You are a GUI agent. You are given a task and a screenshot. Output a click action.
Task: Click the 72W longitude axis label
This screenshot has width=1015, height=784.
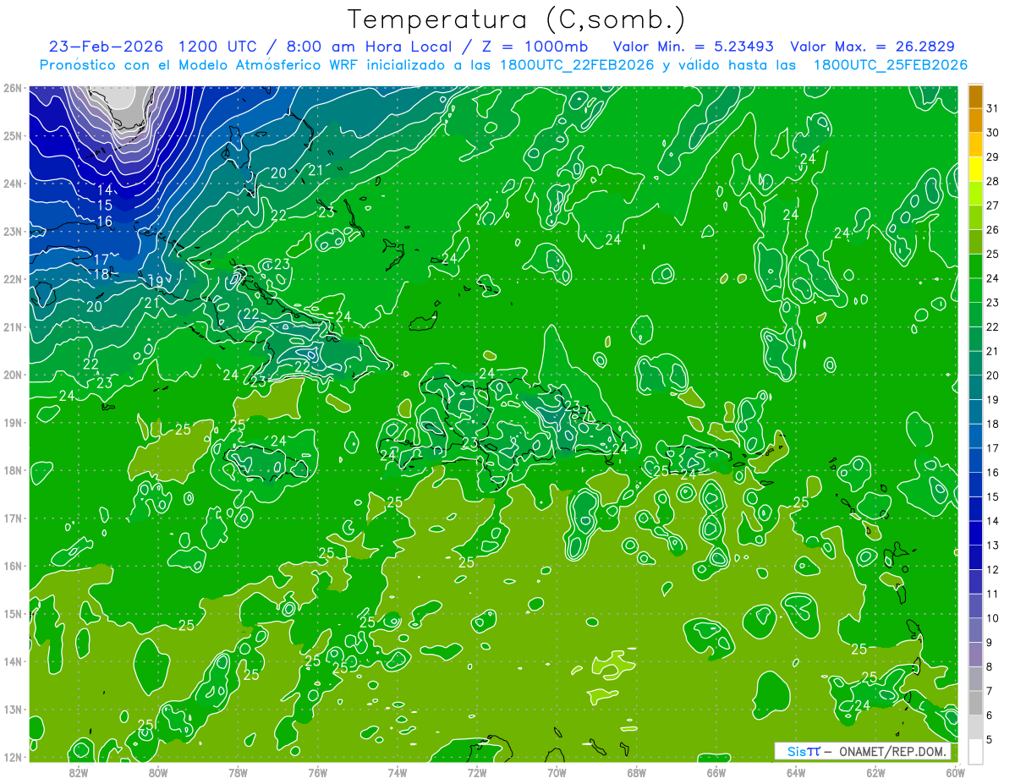(x=477, y=772)
